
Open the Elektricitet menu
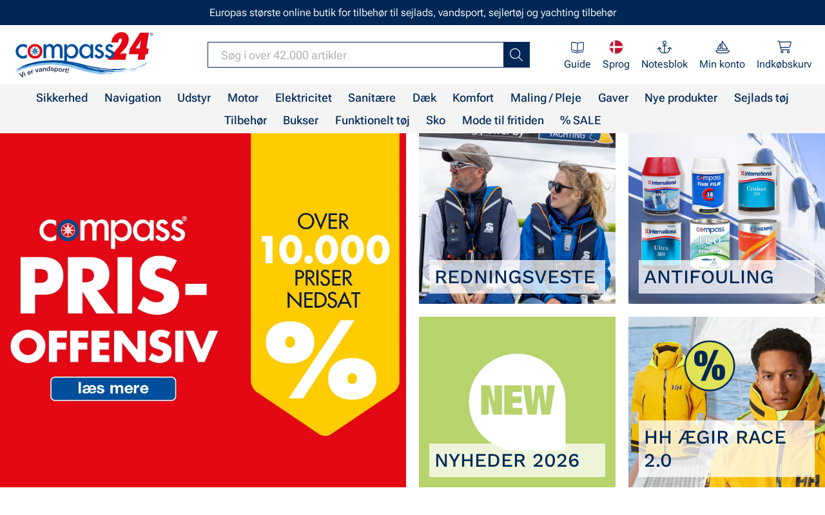click(x=304, y=98)
